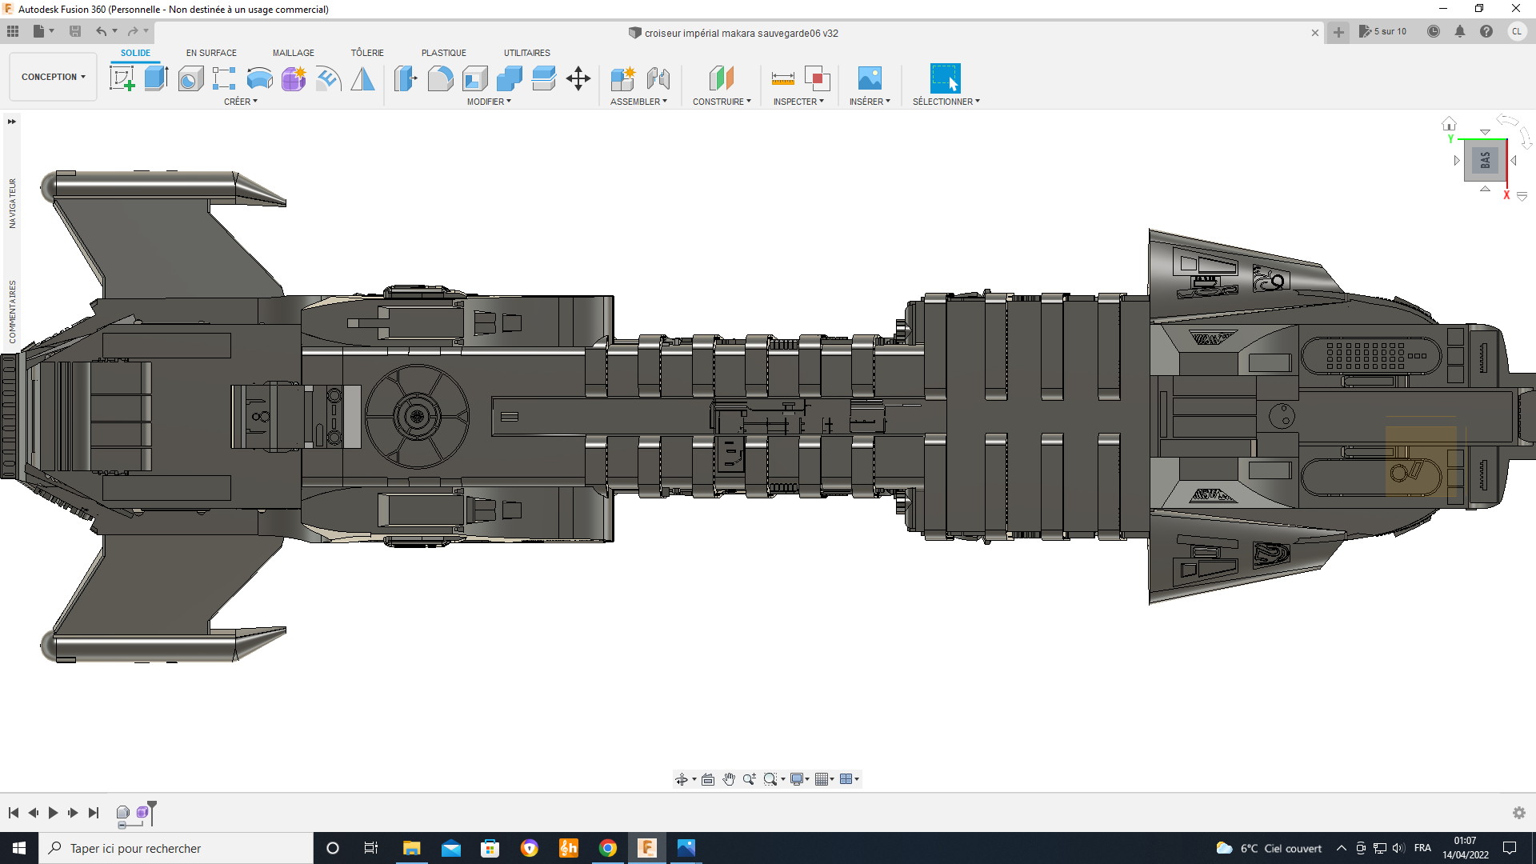Image resolution: width=1536 pixels, height=864 pixels.
Task: Select the Fillet tool icon
Action: click(x=440, y=78)
